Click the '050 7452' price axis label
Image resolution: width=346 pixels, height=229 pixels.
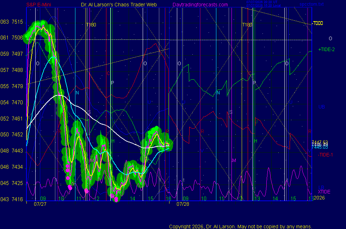click(12, 135)
